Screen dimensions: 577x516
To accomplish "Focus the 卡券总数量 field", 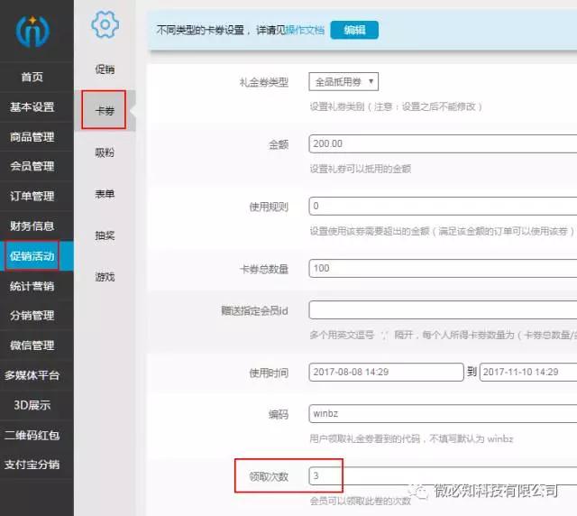I will tap(442, 269).
